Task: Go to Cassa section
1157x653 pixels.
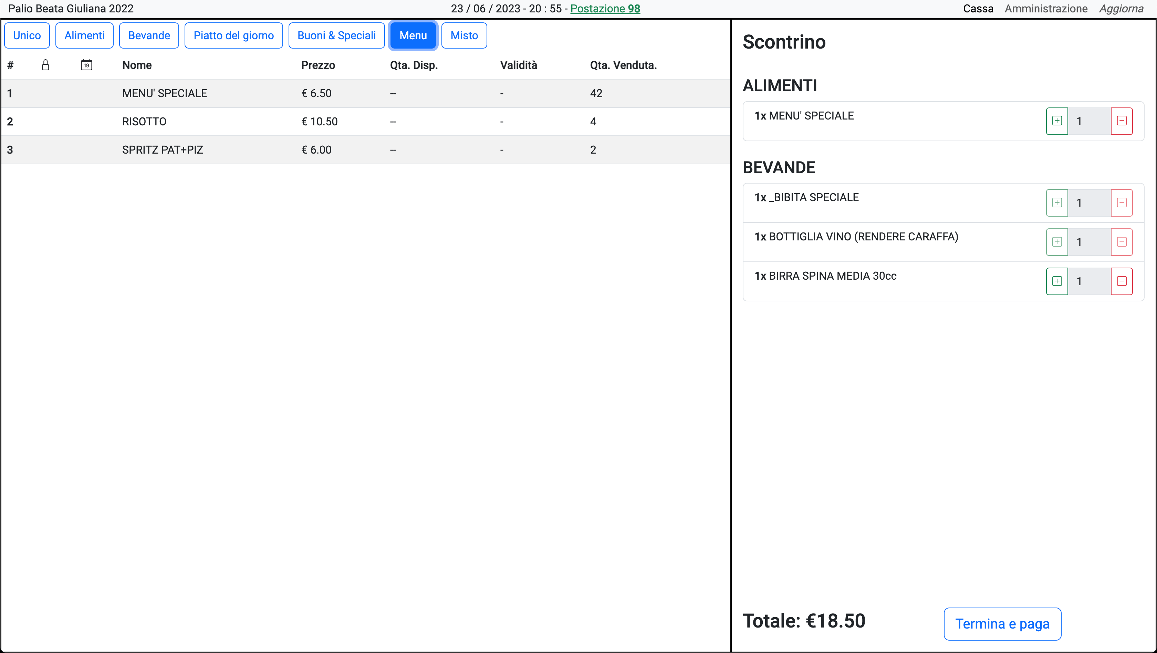Action: click(x=978, y=9)
